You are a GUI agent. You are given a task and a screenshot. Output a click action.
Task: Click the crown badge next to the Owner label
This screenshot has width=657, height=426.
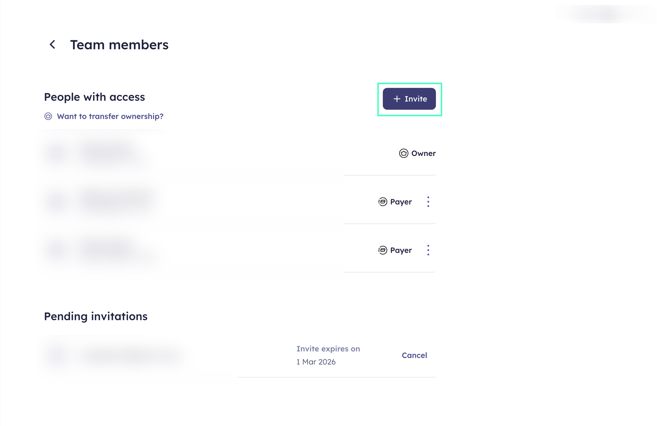click(x=403, y=153)
